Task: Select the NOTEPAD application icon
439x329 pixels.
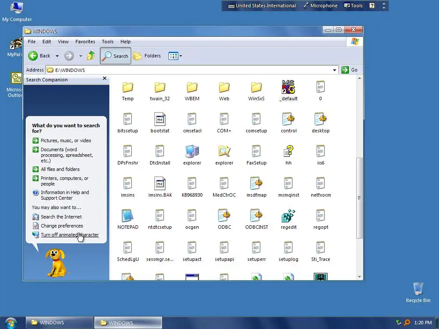Action: click(128, 216)
